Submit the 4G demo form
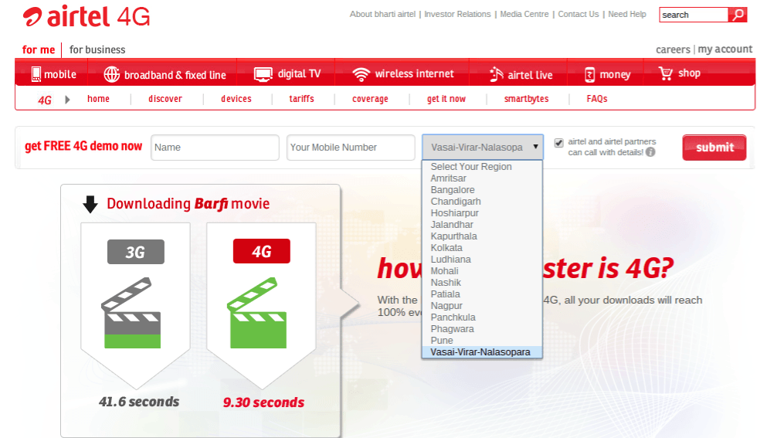 714,148
